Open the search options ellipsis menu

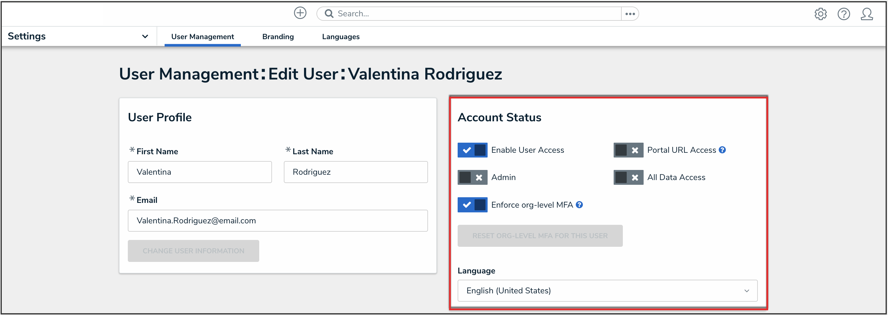[630, 14]
